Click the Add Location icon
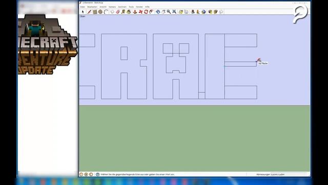This screenshot has width=328, height=185. [x=181, y=12]
